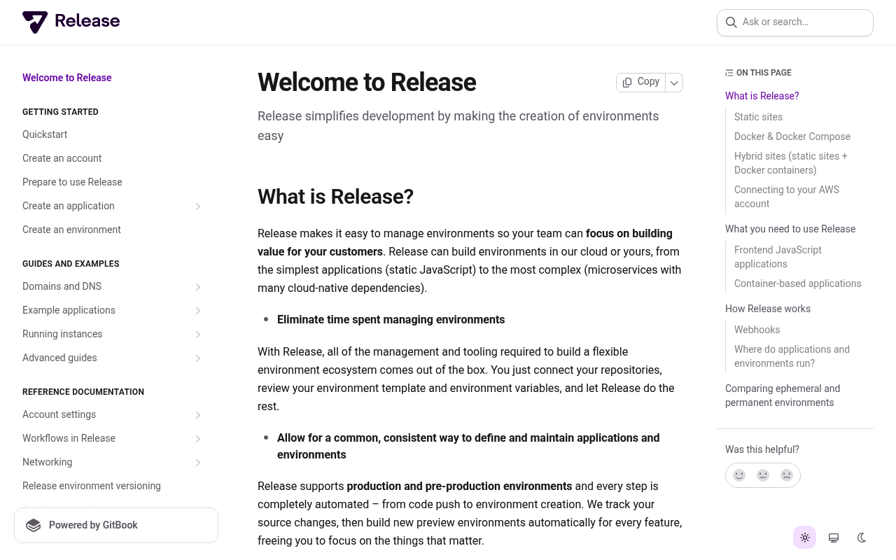
Task: Click the Welcome to Release heading
Action: (x=367, y=83)
